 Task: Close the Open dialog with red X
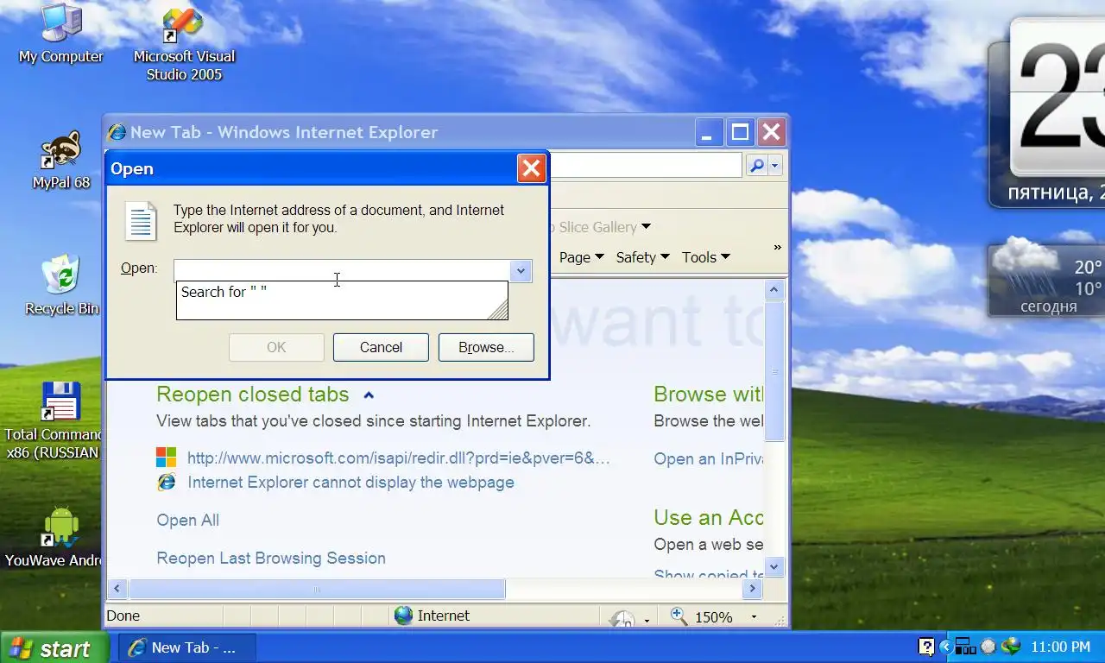point(531,168)
